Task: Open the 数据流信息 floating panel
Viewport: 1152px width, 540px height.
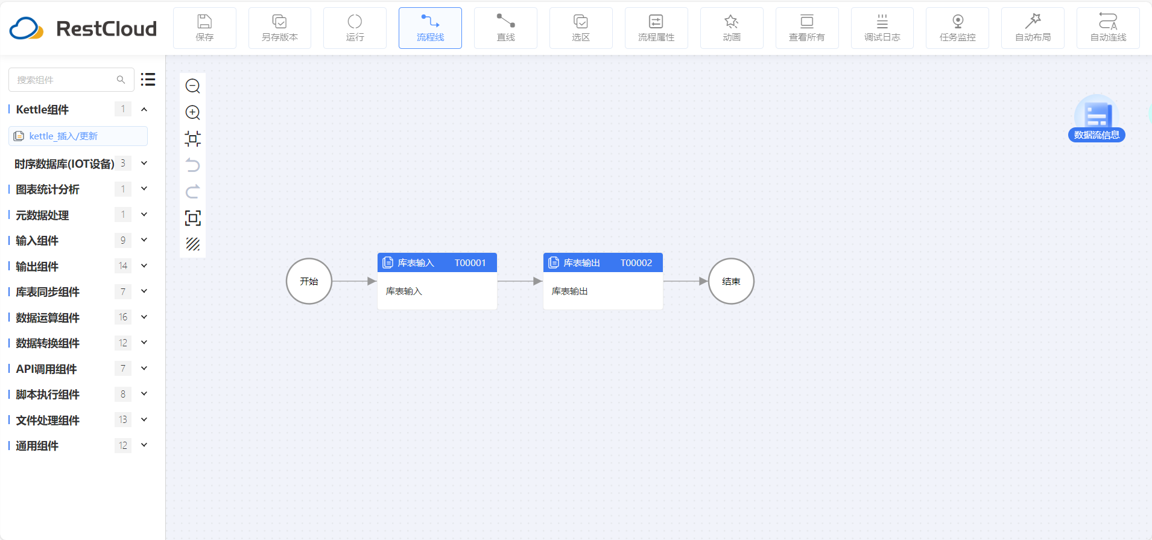Action: [1097, 118]
